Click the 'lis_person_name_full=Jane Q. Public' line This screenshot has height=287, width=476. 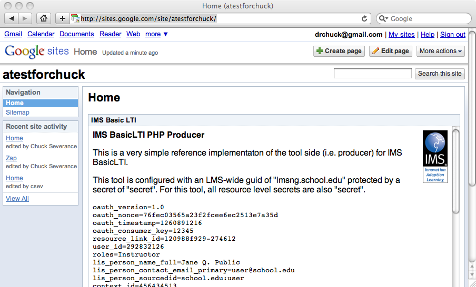(166, 262)
